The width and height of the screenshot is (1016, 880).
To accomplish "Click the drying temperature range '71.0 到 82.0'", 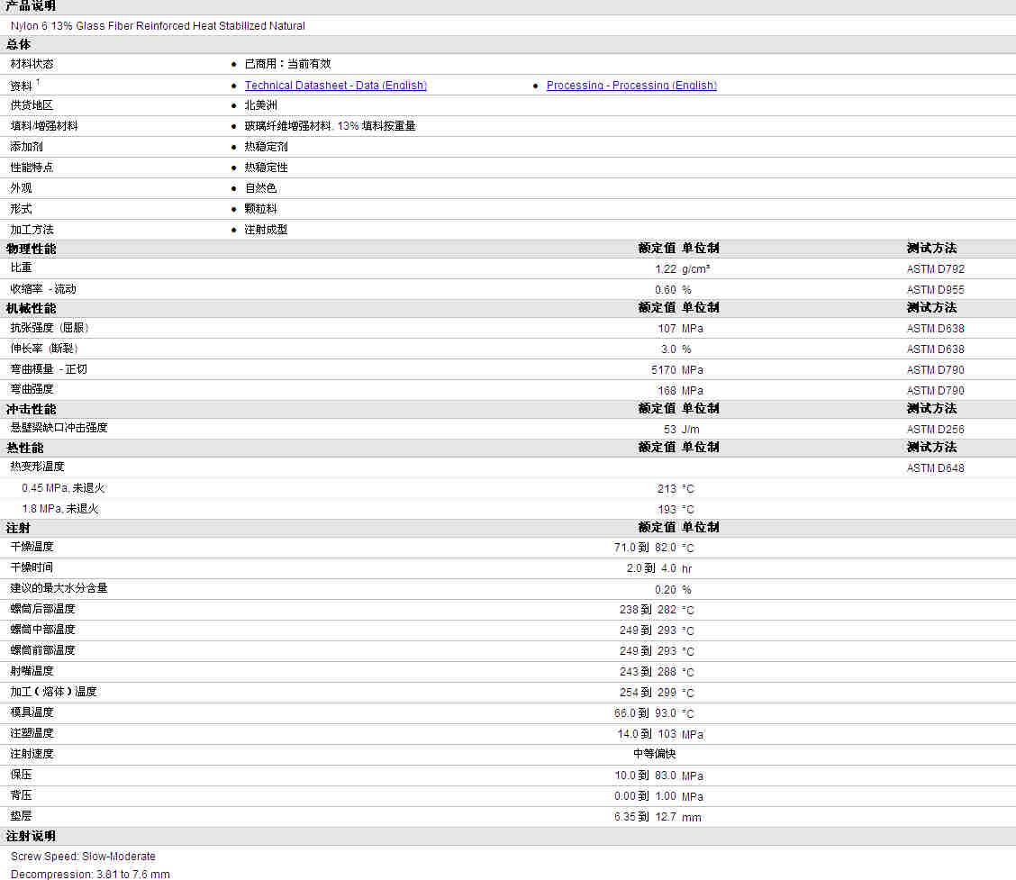I will tap(645, 548).
